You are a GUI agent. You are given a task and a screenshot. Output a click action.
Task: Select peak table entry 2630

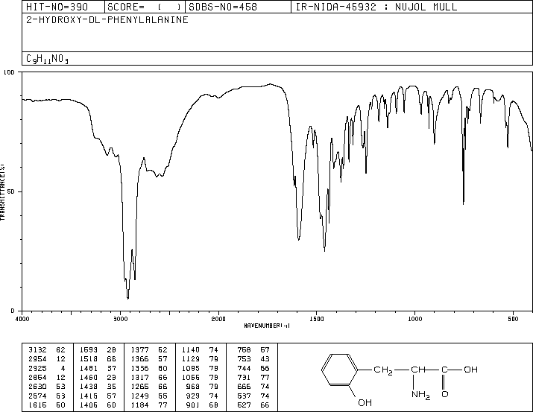[x=37, y=387]
